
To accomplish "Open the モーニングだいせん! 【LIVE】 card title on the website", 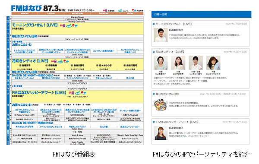I will pyautogui.click(x=174, y=24).
